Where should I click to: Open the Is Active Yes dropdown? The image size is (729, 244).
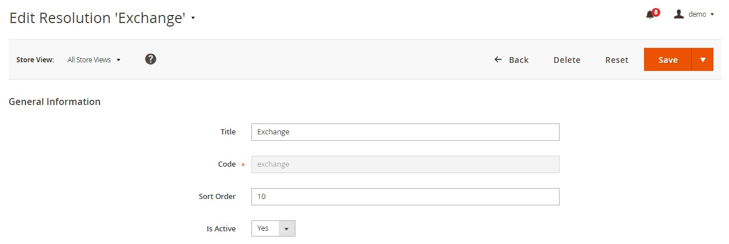[x=273, y=228]
